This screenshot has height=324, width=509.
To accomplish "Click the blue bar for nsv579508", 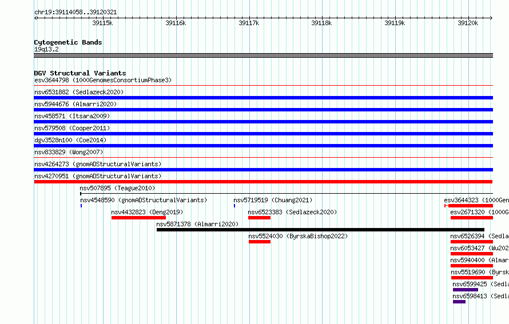I will (263, 134).
